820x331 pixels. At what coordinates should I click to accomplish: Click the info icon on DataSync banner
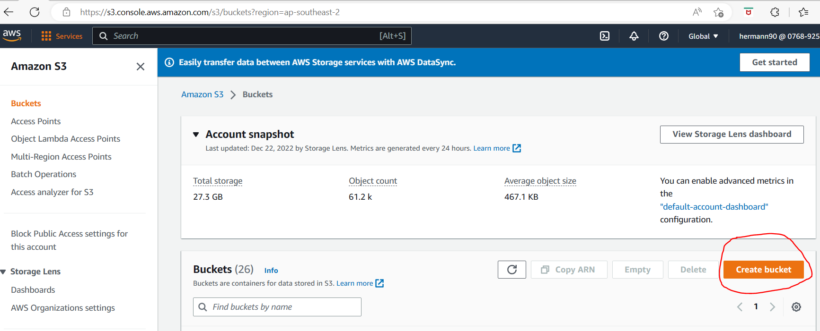[169, 62]
